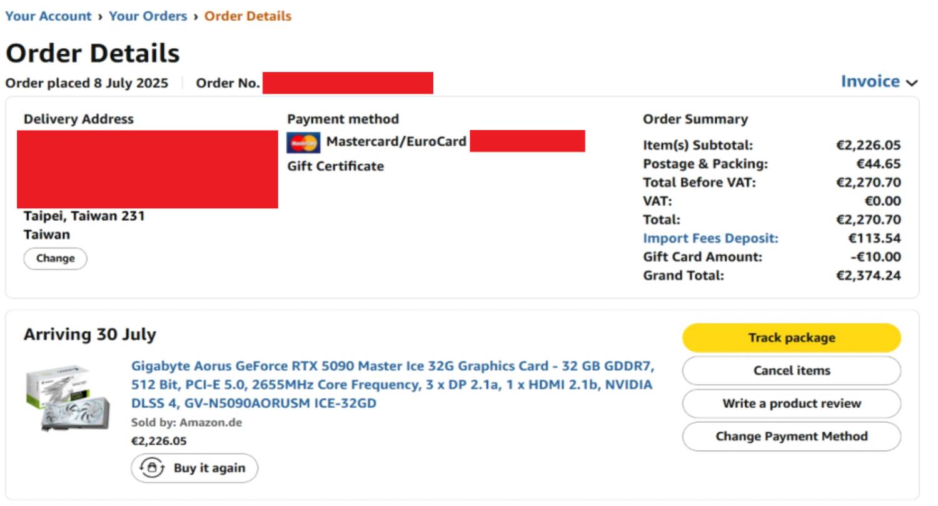Select the Order Details breadcrumb

248,16
